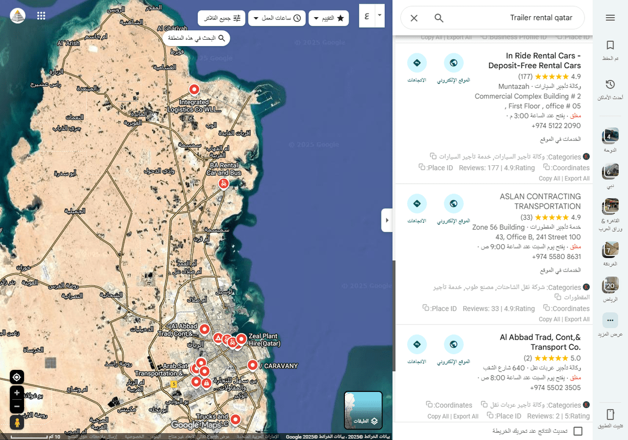The width and height of the screenshot is (628, 440).
Task: Activate the Street View pegman
Action: (17, 423)
